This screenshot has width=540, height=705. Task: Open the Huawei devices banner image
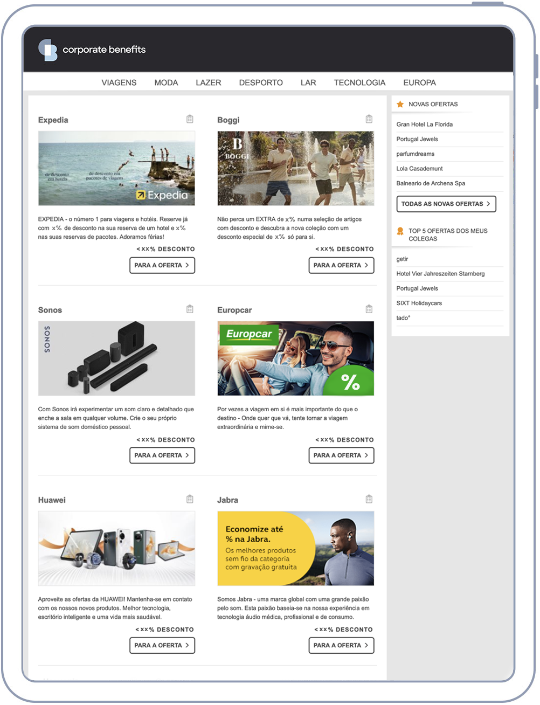116,548
